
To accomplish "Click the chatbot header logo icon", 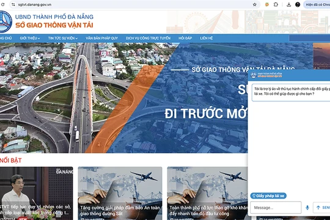I will click(254, 75).
